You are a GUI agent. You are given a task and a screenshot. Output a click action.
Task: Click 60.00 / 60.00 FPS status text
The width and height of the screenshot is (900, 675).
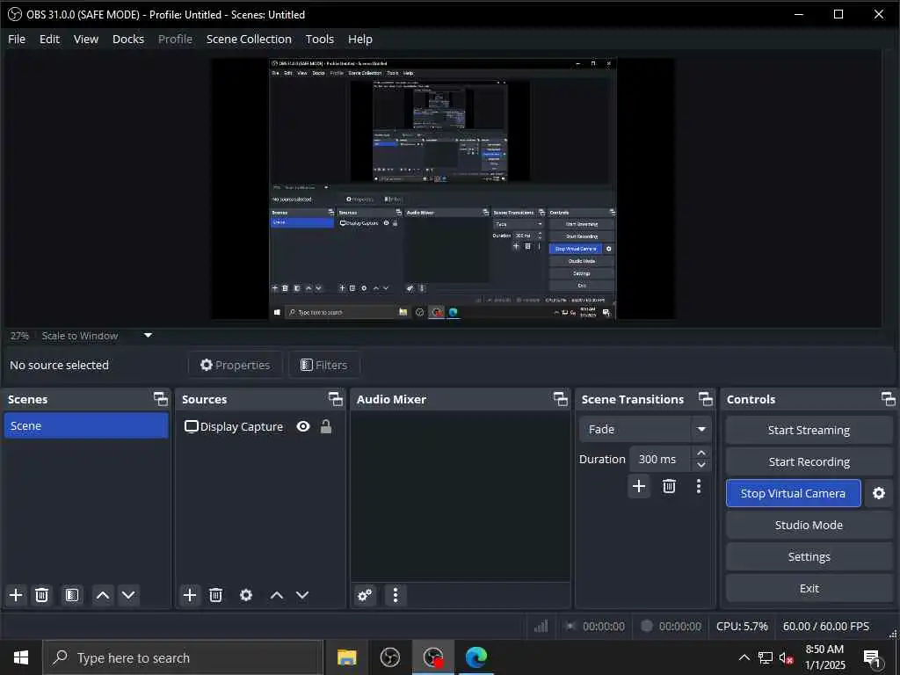[x=826, y=626]
